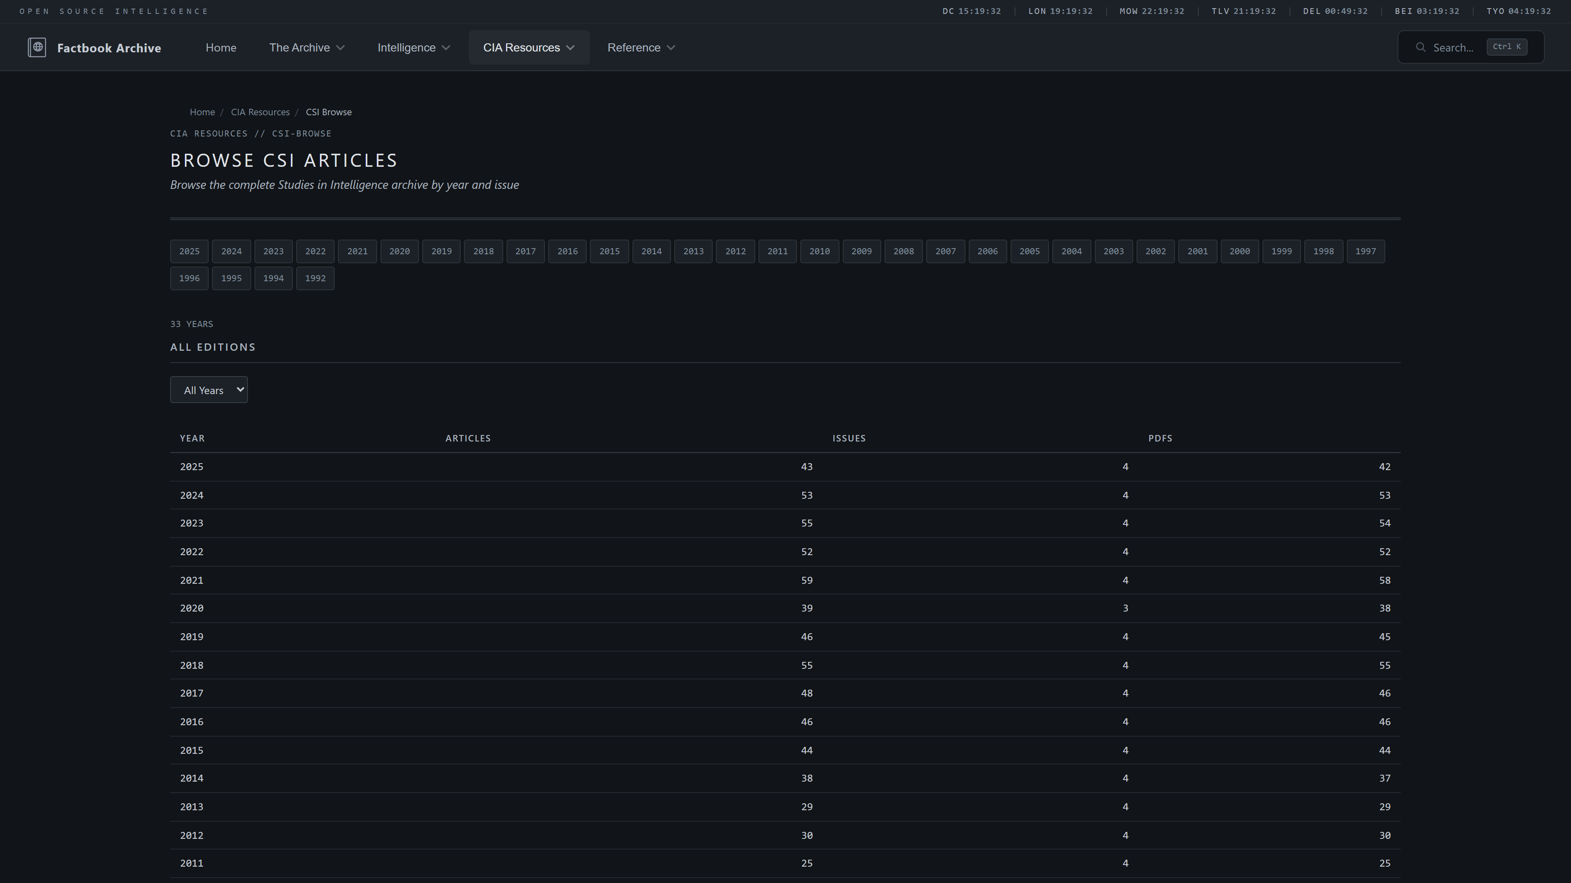The image size is (1571, 883).
Task: Choose the 1992 year button
Action: click(315, 278)
